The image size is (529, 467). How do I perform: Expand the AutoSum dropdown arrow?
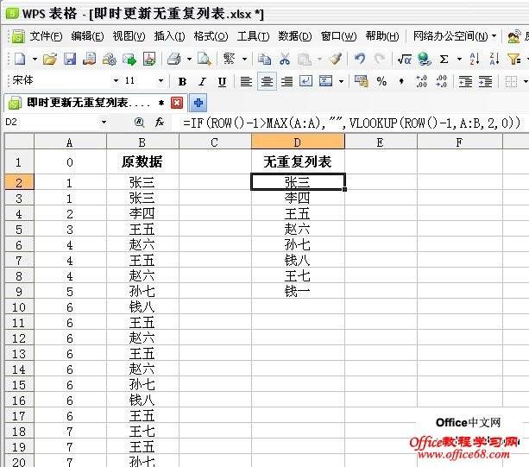point(459,60)
